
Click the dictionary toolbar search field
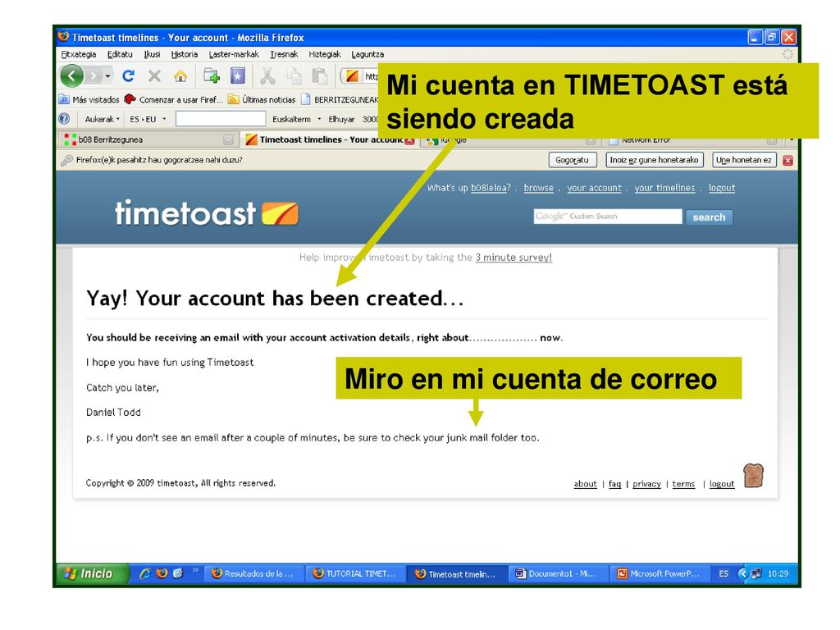tap(221, 119)
